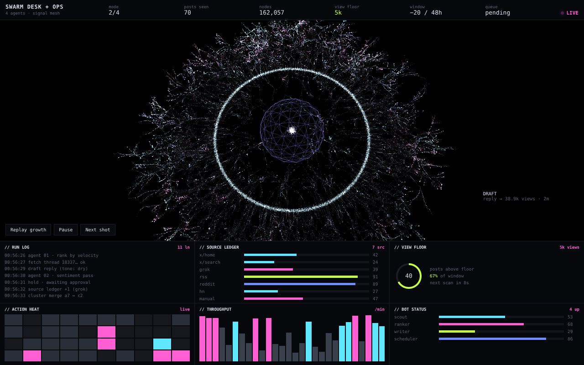Click the '/min' throughput unit label
584x365 pixels.
(380, 309)
